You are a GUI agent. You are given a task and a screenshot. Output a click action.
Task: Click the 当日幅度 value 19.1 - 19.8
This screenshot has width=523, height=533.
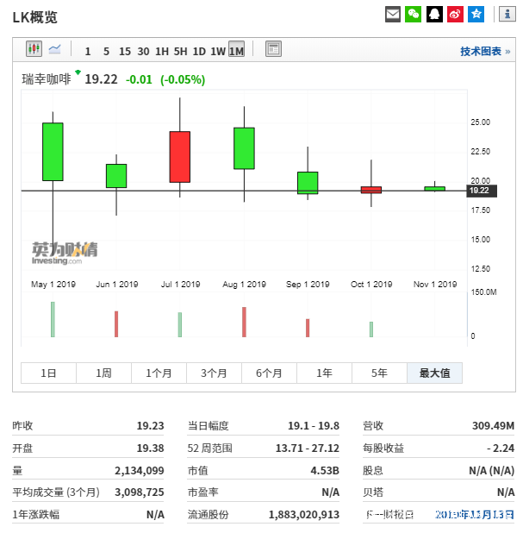tap(314, 425)
